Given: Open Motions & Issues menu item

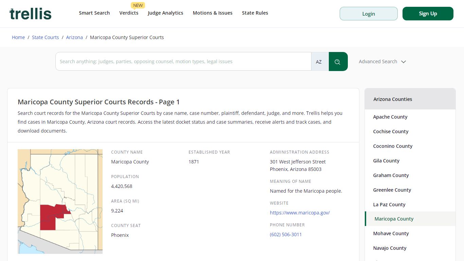Looking at the screenshot, I should click(x=213, y=13).
